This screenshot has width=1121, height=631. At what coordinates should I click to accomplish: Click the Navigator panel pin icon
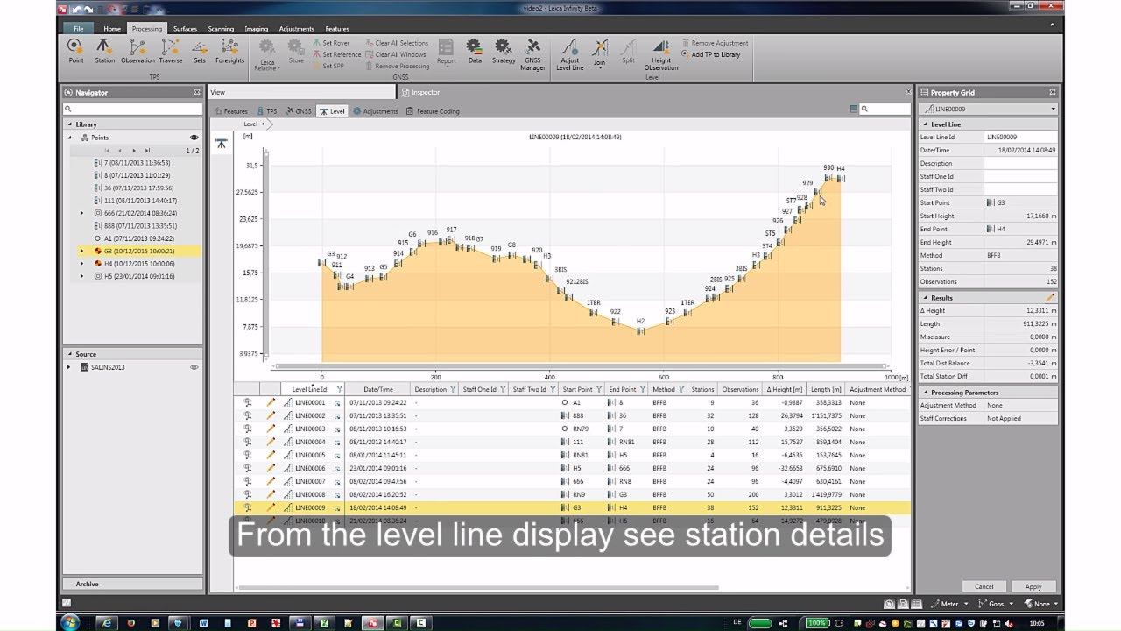[197, 92]
